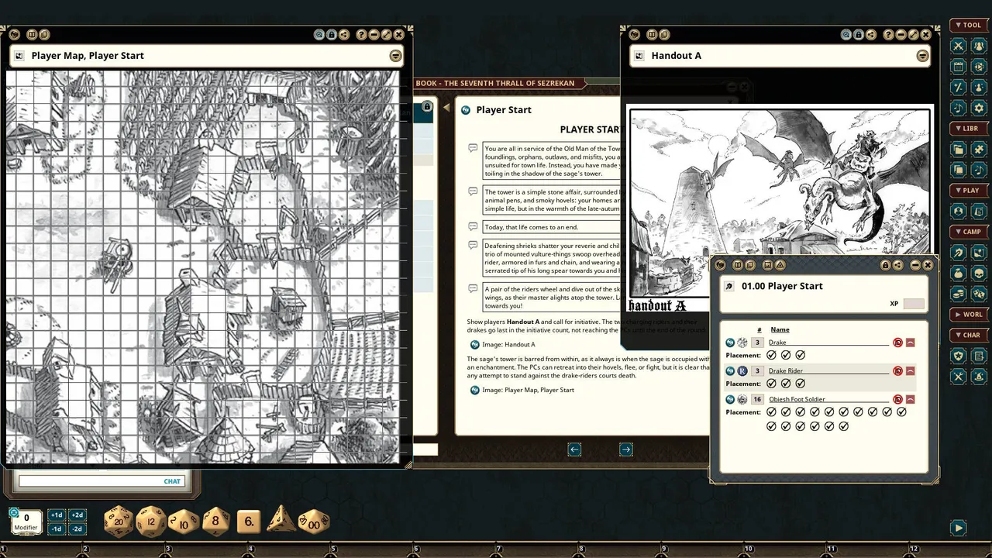Open Handout A title bar menu button
This screenshot has width=992, height=558.
point(922,56)
